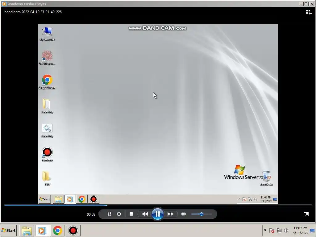316x237 pixels.
Task: Click the fast forward next button
Action: (170, 214)
